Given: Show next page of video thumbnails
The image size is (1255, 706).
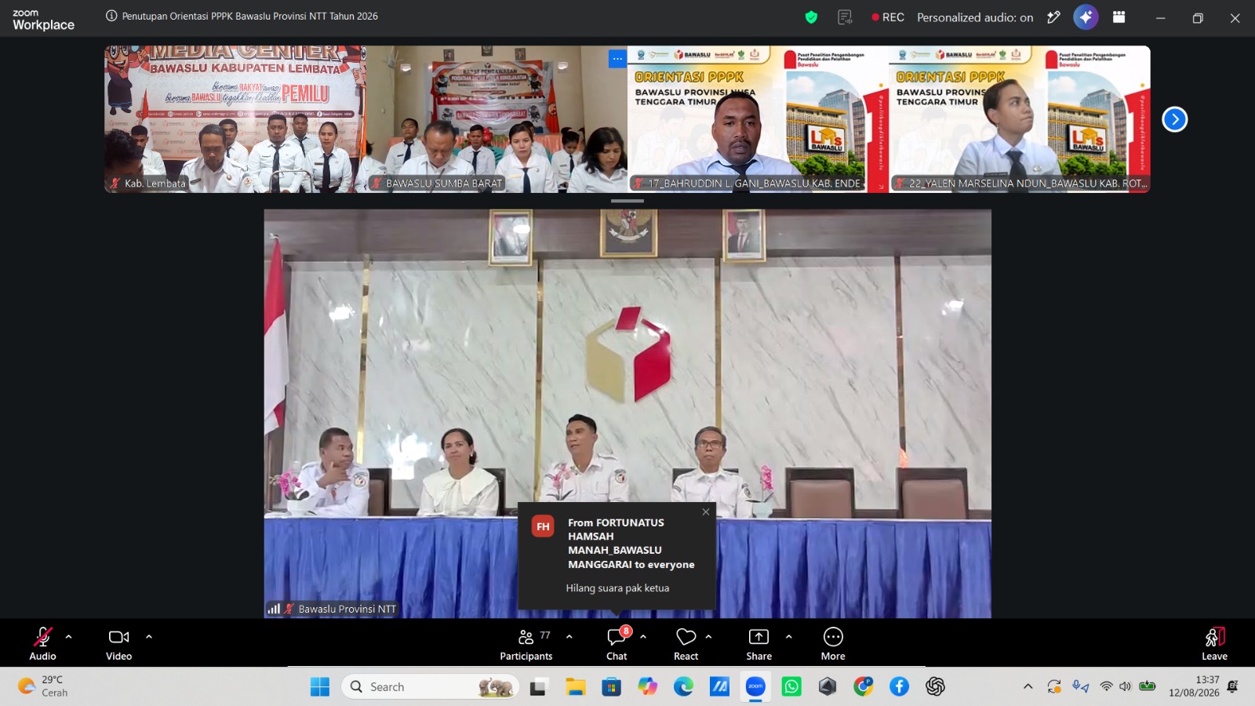Looking at the screenshot, I should pyautogui.click(x=1174, y=119).
